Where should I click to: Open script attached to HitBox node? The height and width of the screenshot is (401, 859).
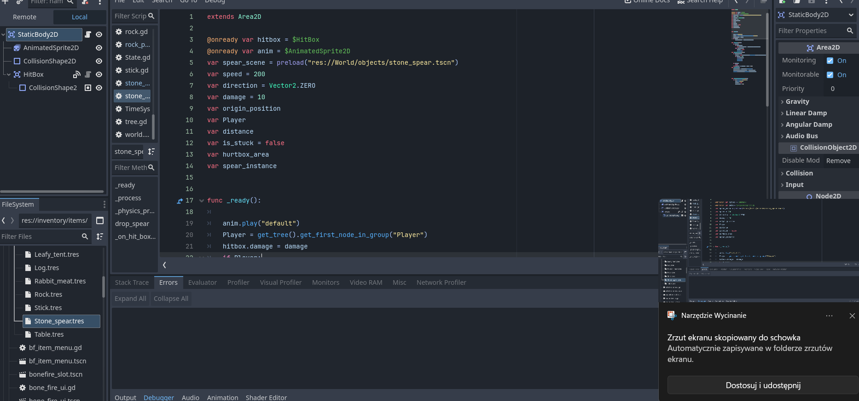point(88,74)
